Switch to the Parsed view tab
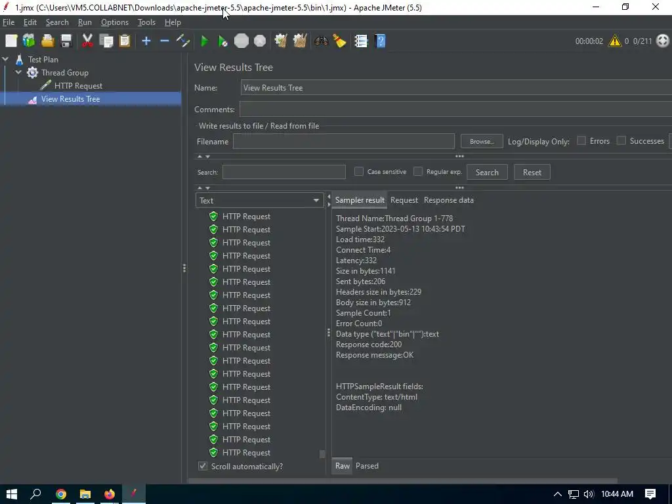Screen dimensions: 672x504 [367, 466]
